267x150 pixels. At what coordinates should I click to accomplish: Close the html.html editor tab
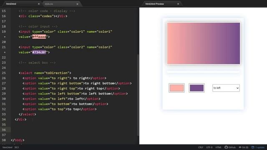(39, 4)
